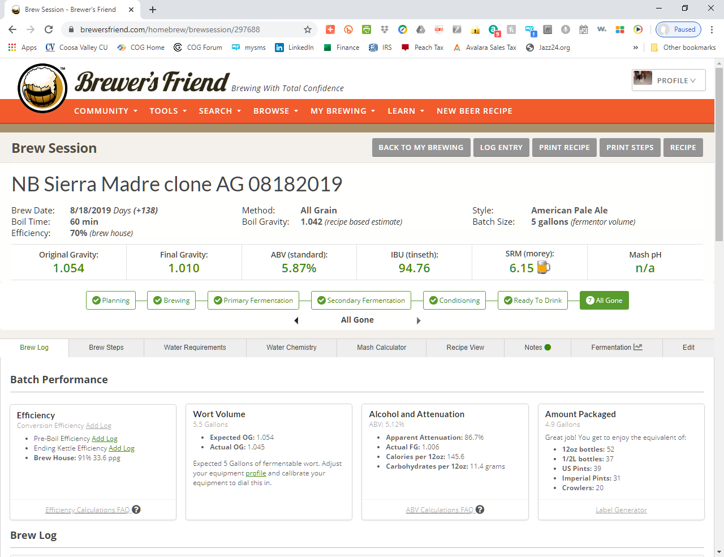Go back in browser history
This screenshot has height=557, width=724.
[x=12, y=29]
